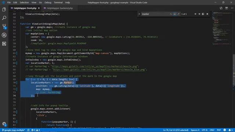Open the Debug view in the activity bar

click(x=4, y=35)
